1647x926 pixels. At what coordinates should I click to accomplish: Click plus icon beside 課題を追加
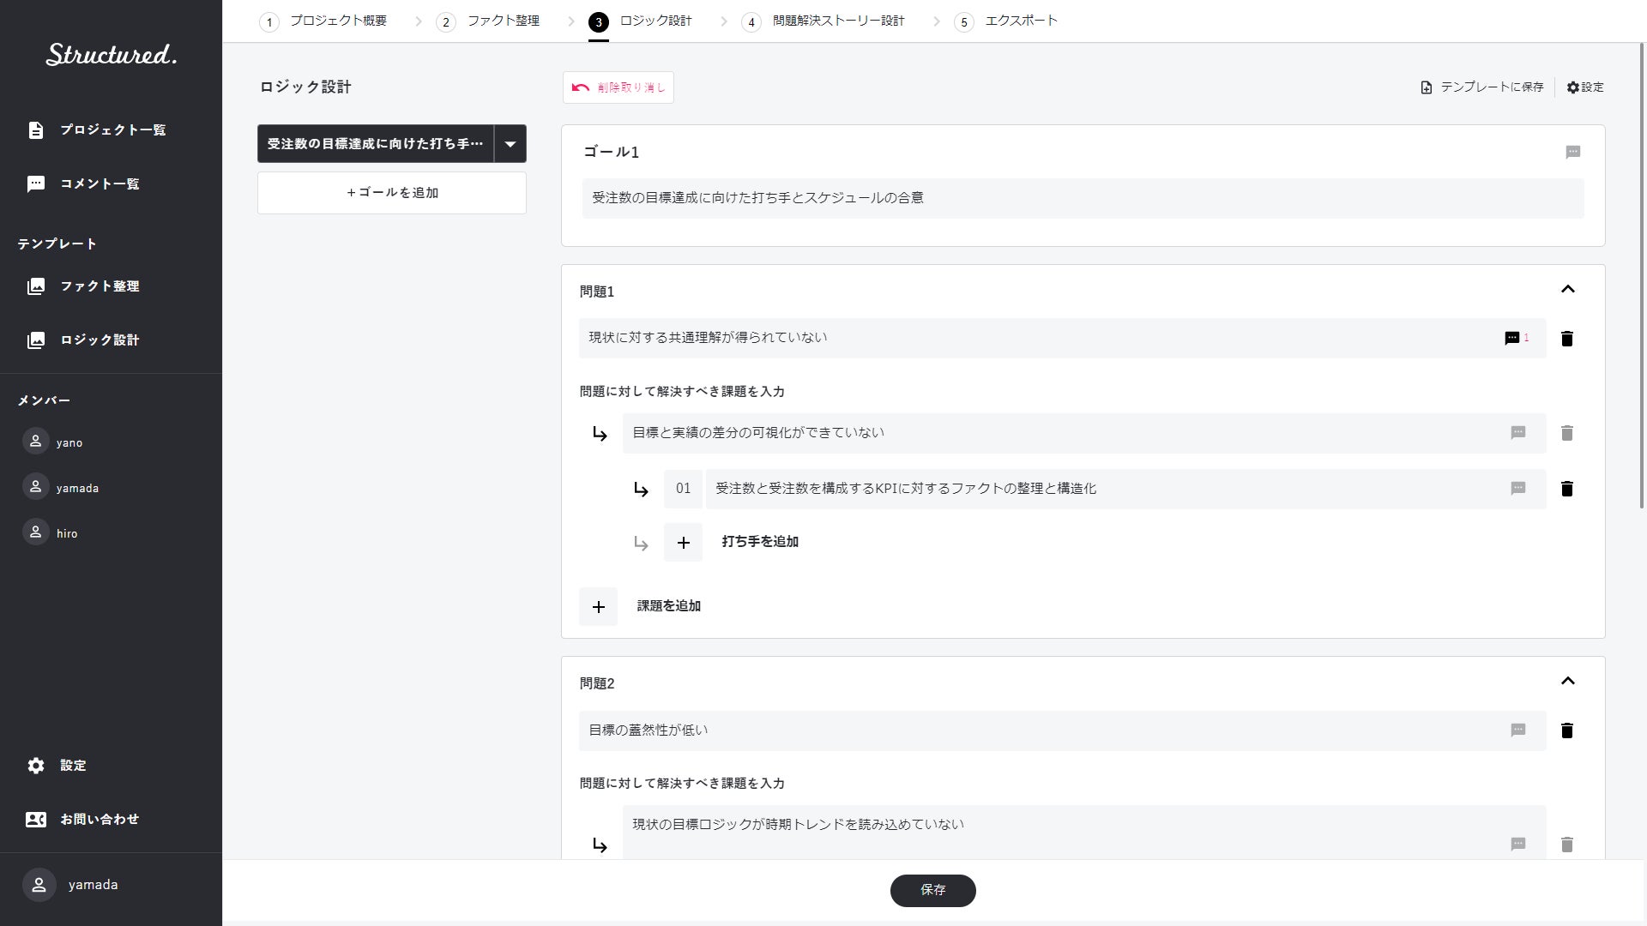(598, 607)
